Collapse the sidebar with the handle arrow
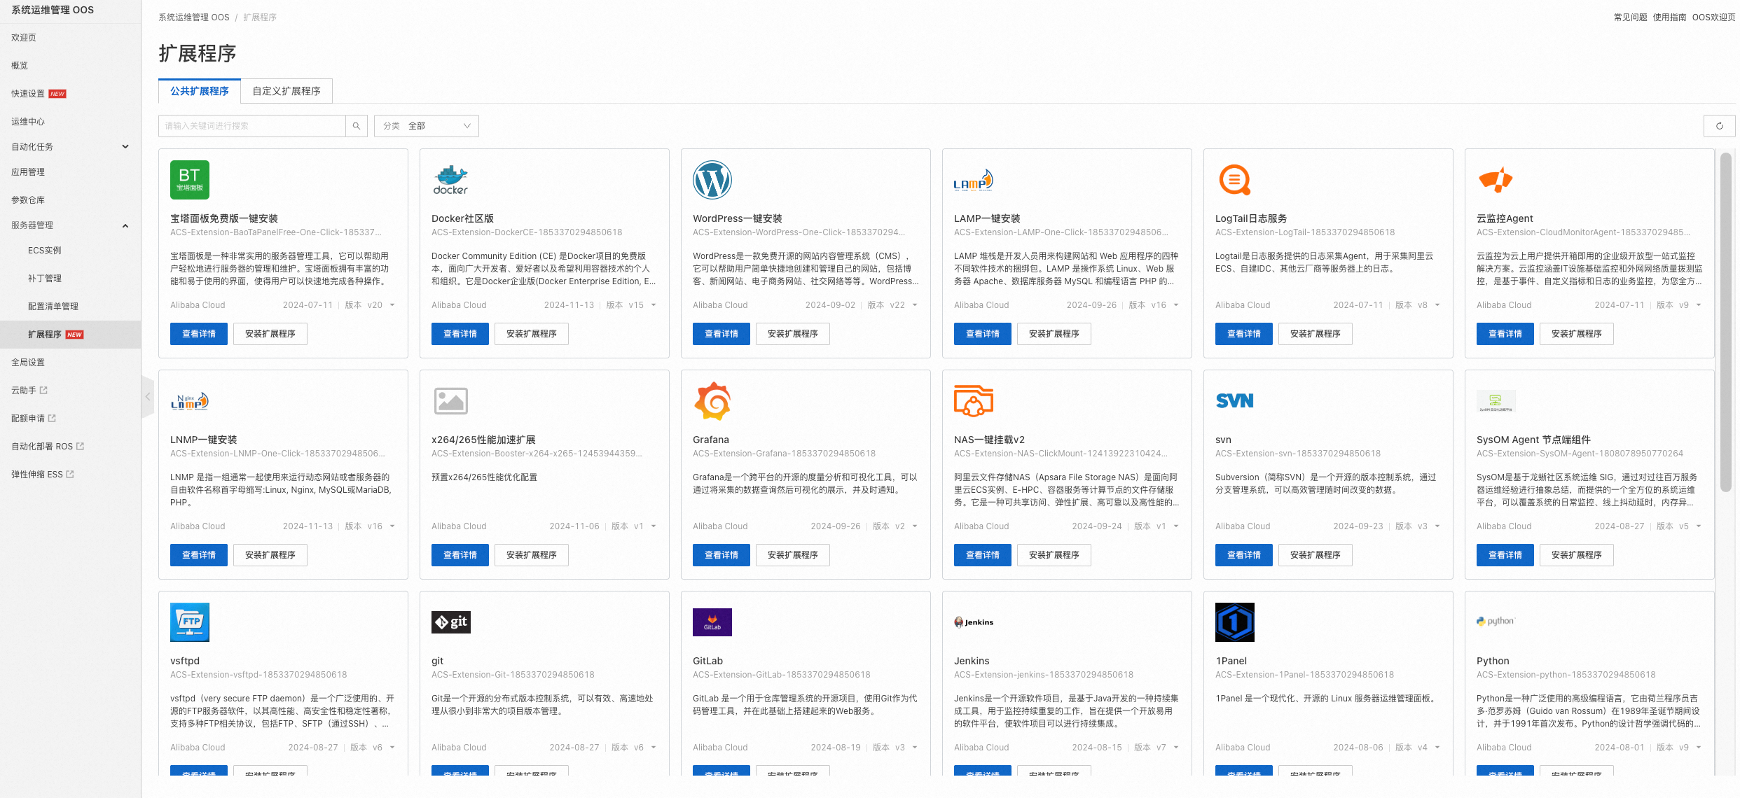 (x=148, y=397)
